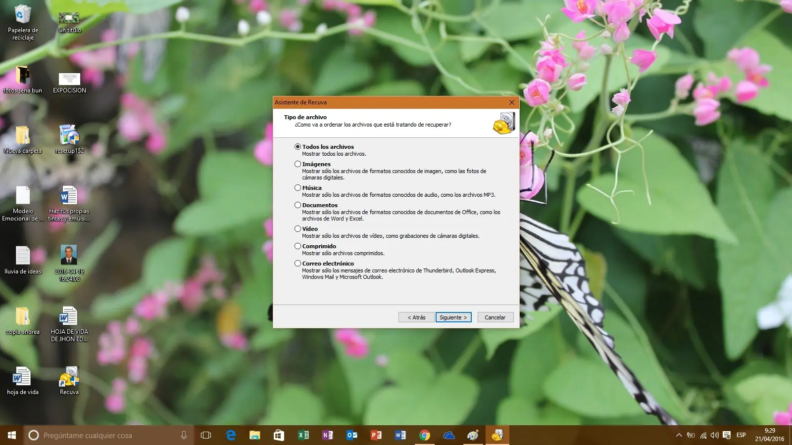Click the active Recuva taskbar icon
The height and width of the screenshot is (445, 792).
pos(497,435)
